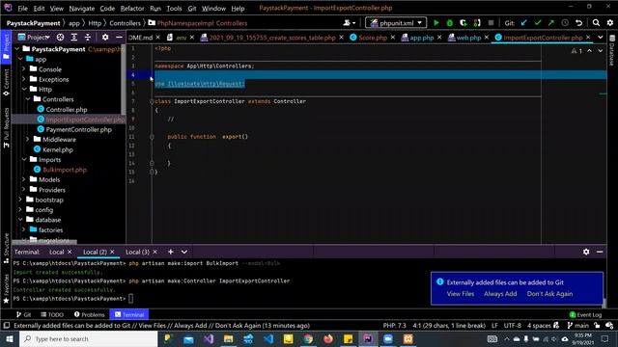Collapse the app folder in project tree

click(x=20, y=59)
